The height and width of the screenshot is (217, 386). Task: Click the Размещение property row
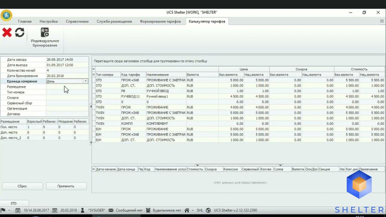click(x=44, y=86)
